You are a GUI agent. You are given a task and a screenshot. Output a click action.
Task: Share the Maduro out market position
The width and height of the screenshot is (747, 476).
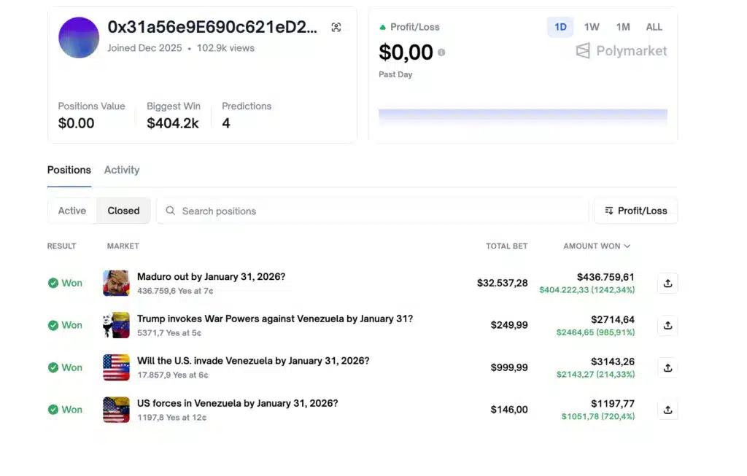tap(667, 284)
